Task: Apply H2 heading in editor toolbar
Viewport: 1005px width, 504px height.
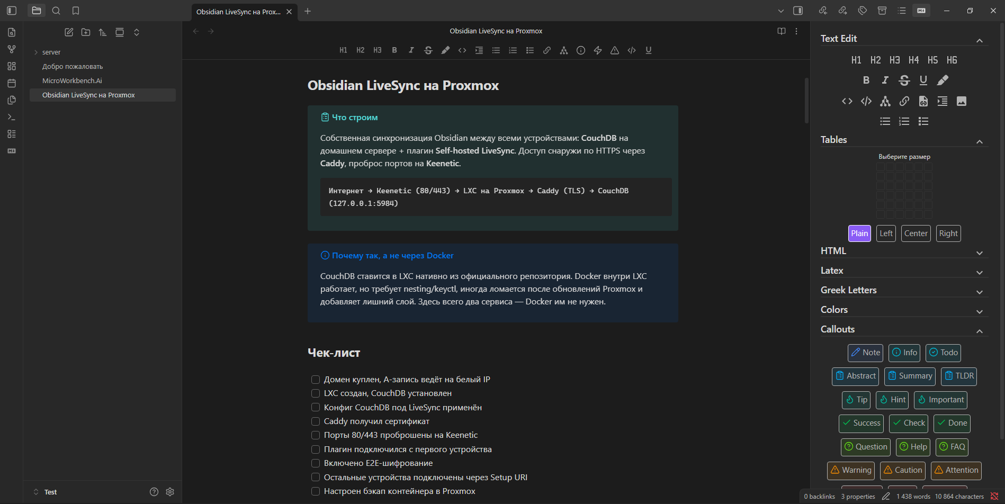Action: (x=361, y=50)
